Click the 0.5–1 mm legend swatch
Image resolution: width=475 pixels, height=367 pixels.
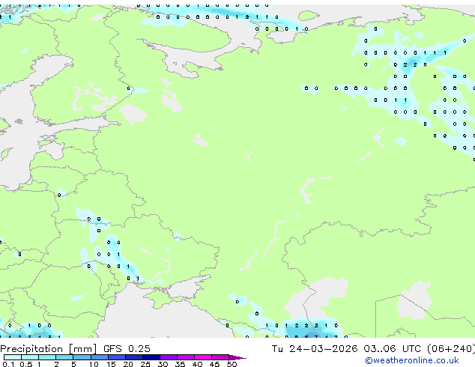click(x=30, y=357)
